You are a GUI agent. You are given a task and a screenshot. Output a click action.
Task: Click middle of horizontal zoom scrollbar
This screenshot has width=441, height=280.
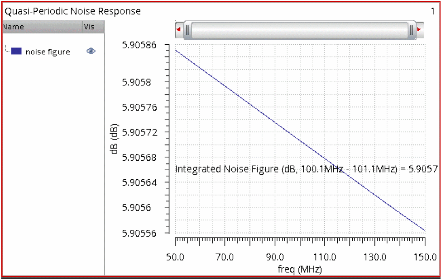point(300,30)
